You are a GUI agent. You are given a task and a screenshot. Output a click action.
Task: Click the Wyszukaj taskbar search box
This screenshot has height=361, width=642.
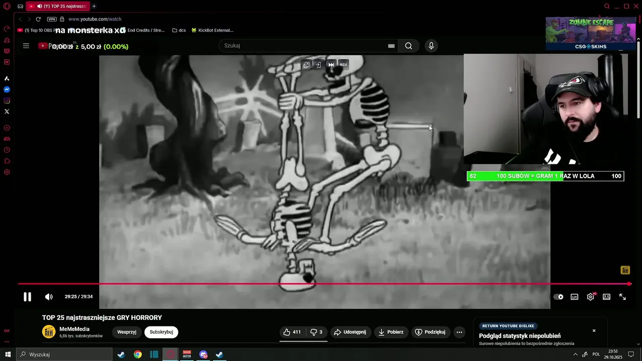(x=64, y=354)
